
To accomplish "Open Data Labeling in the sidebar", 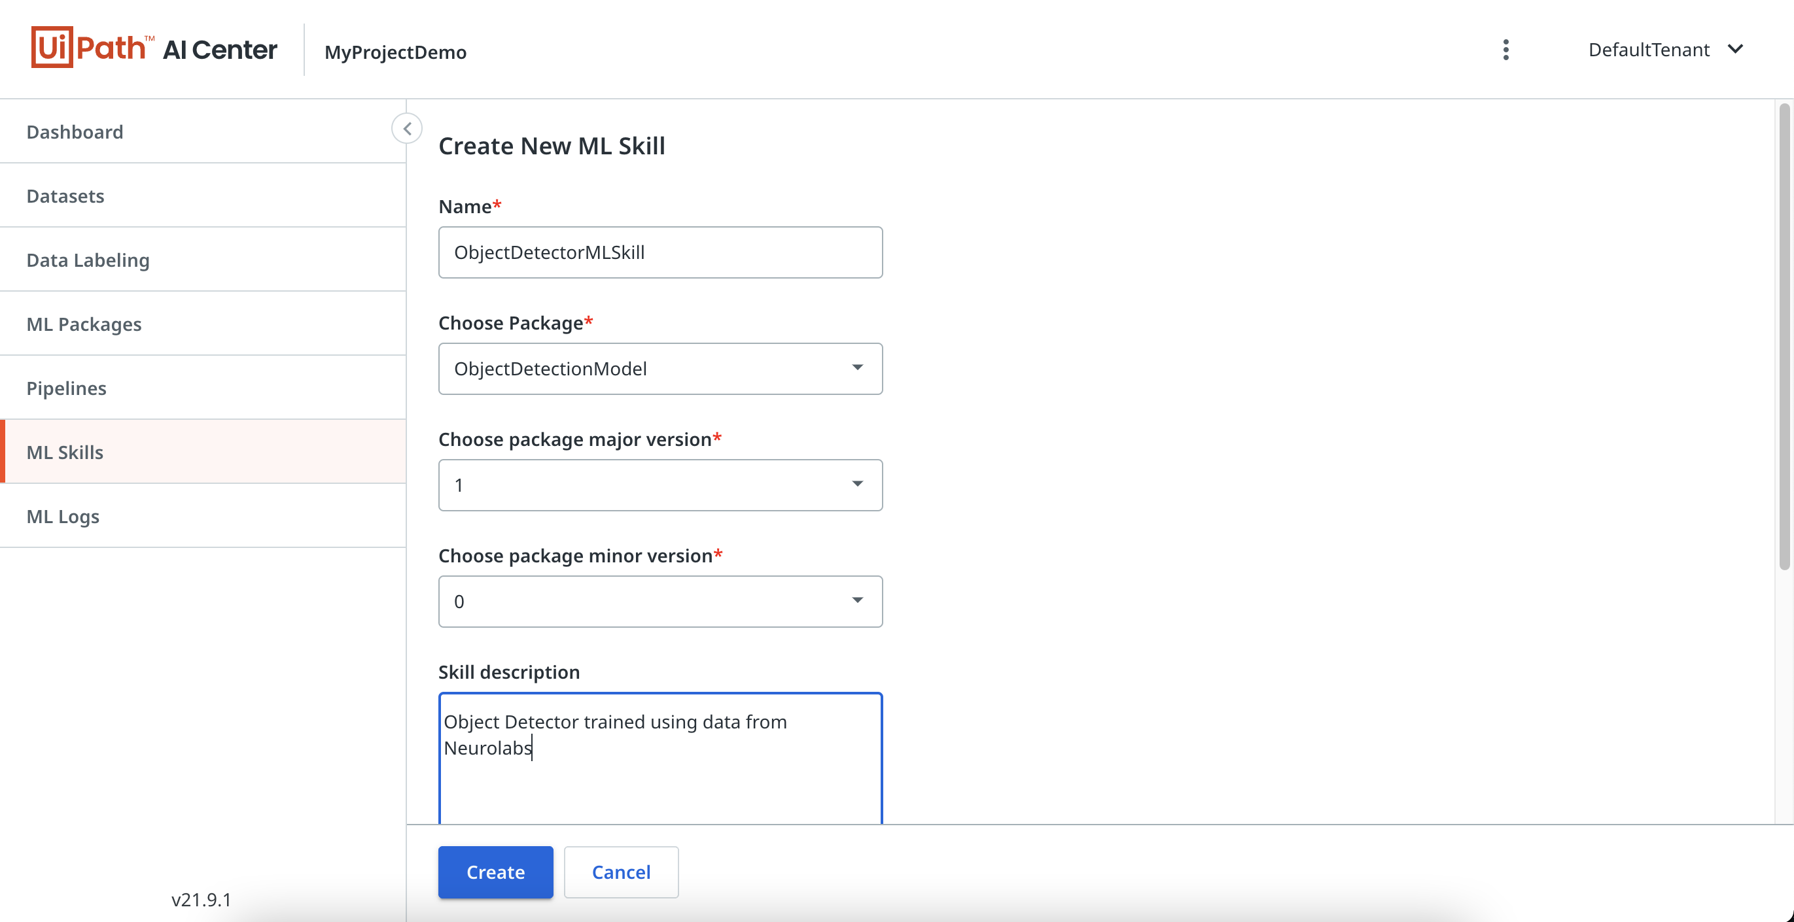I will [203, 260].
